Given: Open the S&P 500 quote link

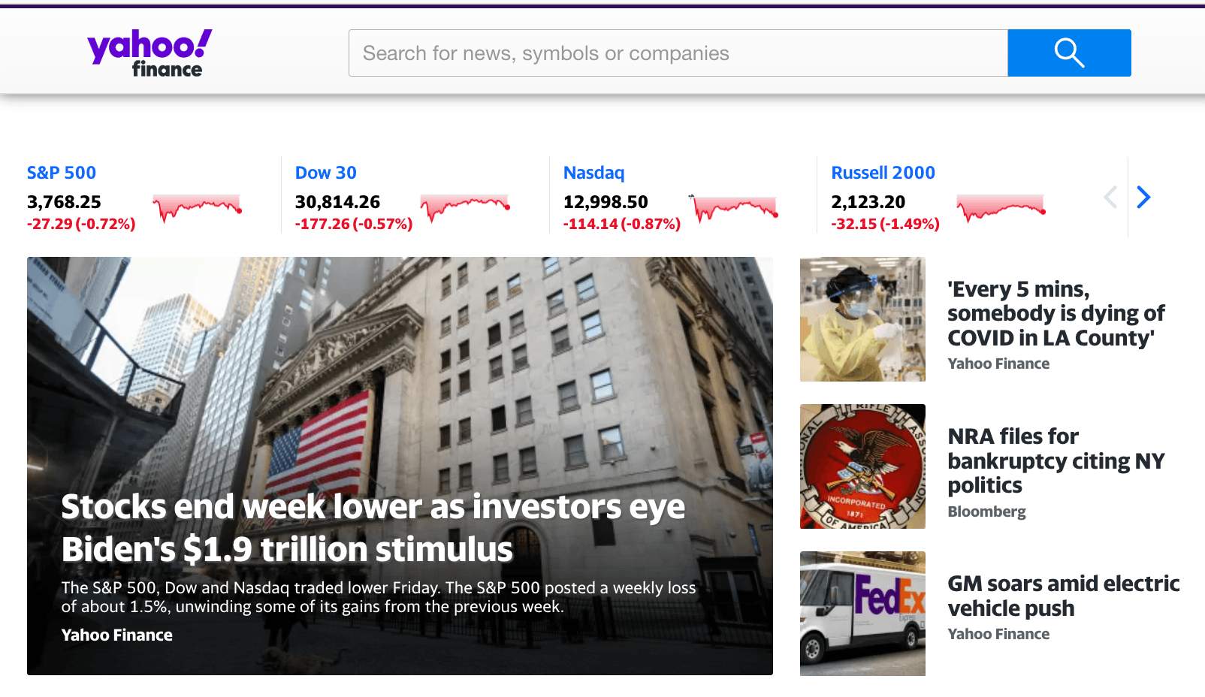Looking at the screenshot, I should (x=62, y=173).
